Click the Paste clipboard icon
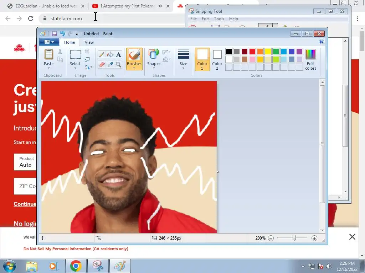This screenshot has height=273, width=365. 48,55
